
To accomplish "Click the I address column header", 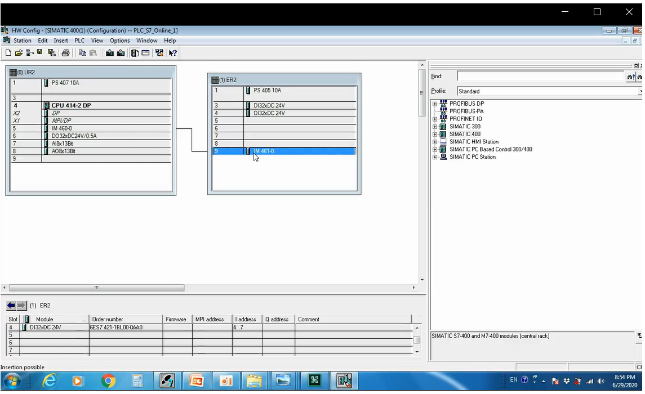I will tap(247, 319).
